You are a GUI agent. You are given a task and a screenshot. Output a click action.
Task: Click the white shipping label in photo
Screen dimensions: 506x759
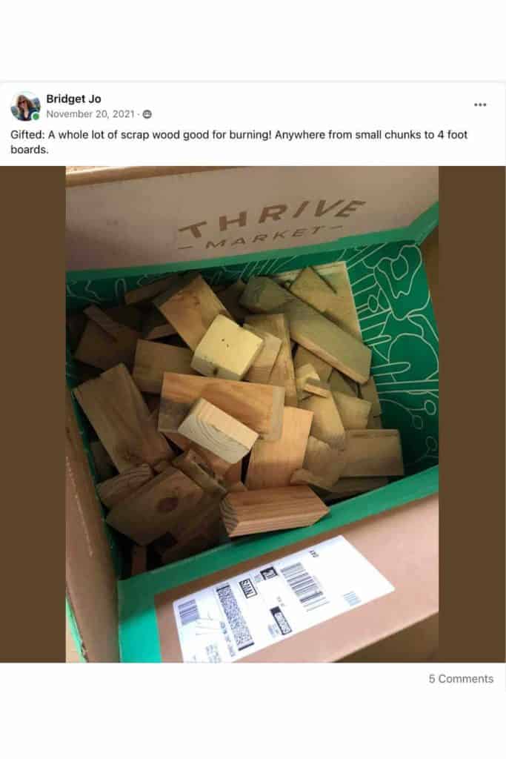[x=282, y=597]
